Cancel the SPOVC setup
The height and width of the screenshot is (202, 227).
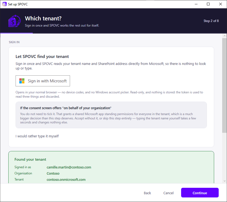pos(168,193)
